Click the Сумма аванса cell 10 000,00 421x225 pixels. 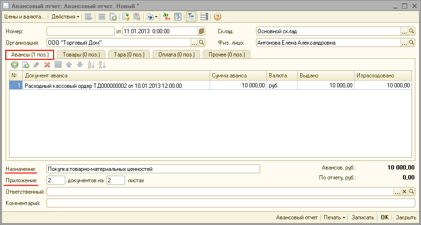click(238, 85)
